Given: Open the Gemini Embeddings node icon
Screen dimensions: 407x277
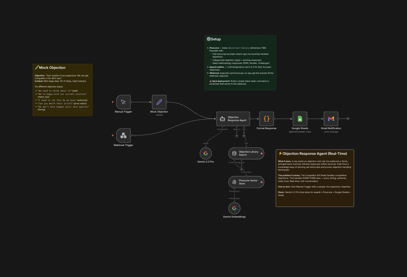Looking at the screenshot, I should pos(234,208).
